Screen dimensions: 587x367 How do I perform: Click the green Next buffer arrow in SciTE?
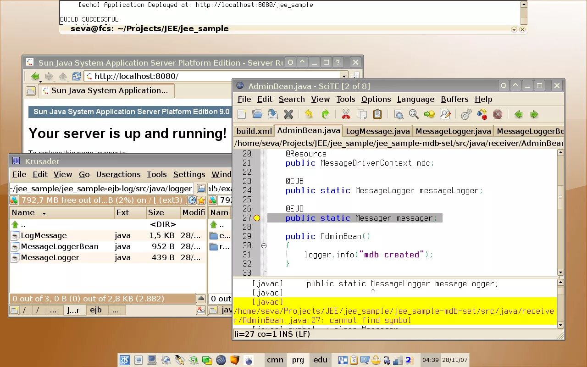534,114
